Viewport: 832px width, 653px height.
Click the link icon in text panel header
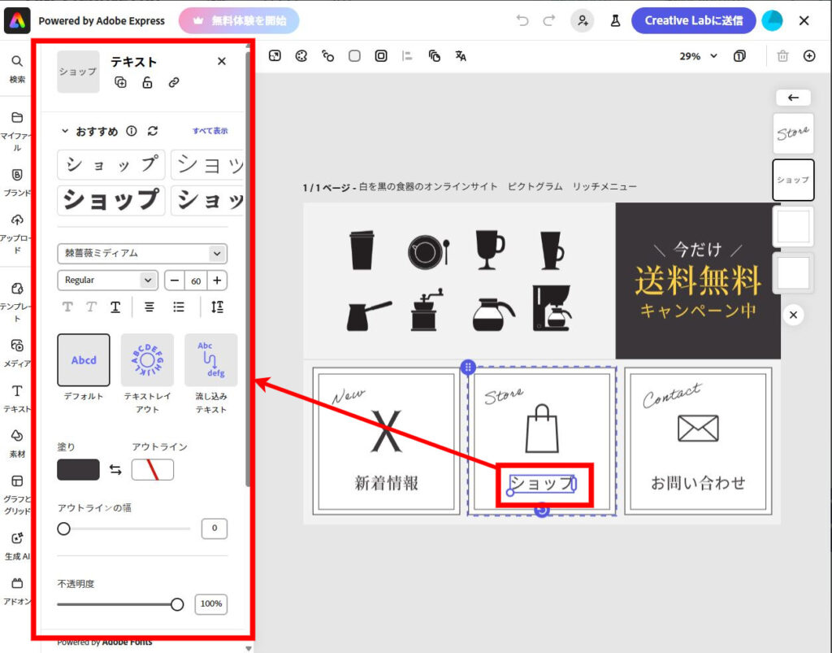174,82
